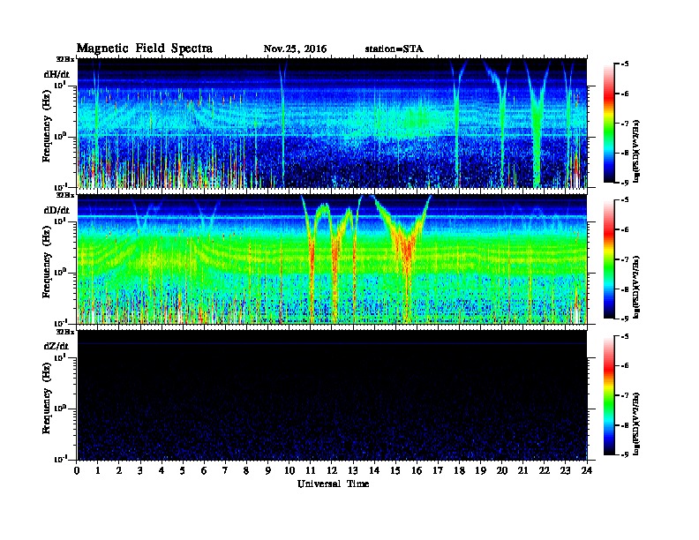699x540 pixels.
Task: Click the "32Hz" label of dZ/dt panel
Action: [x=64, y=332]
